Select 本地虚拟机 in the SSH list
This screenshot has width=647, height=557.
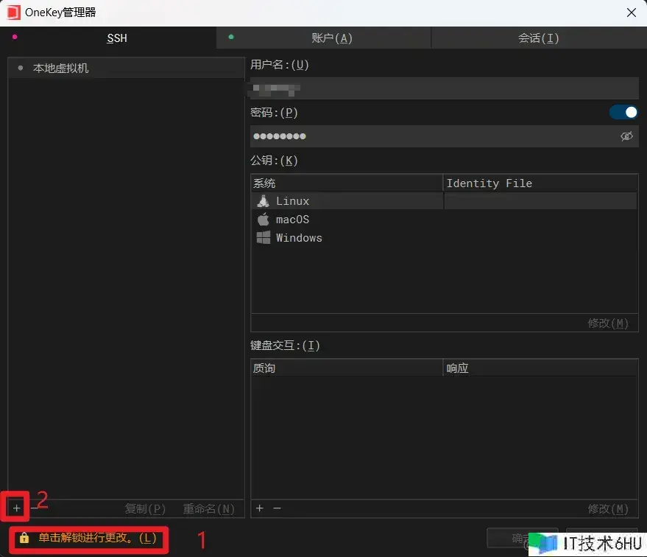61,69
